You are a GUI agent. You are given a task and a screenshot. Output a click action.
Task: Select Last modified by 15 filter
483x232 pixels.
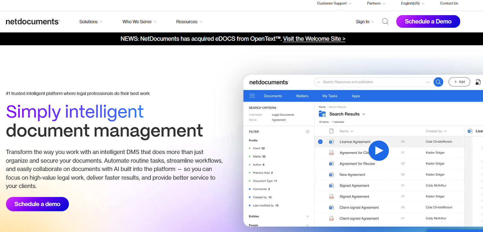click(x=266, y=205)
